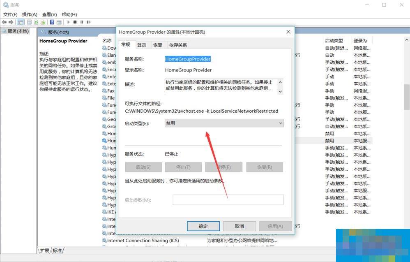Open the 启动类型(E) dropdown showing 禁用
The height and width of the screenshot is (262, 410).
[x=224, y=123]
